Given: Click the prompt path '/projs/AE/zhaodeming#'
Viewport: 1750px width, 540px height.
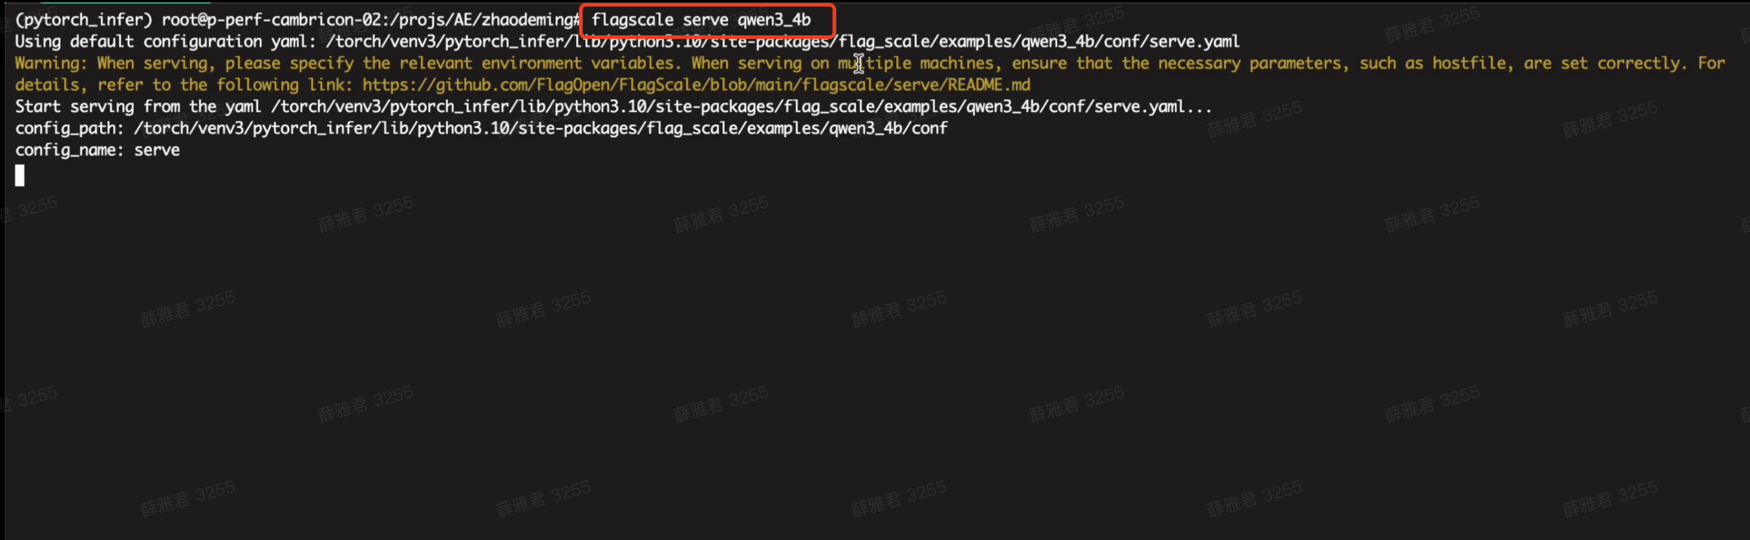Looking at the screenshot, I should [486, 19].
